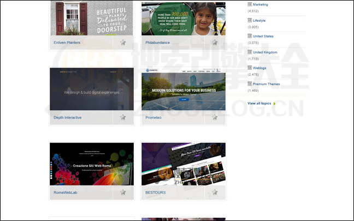Open the Premium Themes topic
The height and width of the screenshot is (221, 354).
click(x=267, y=83)
